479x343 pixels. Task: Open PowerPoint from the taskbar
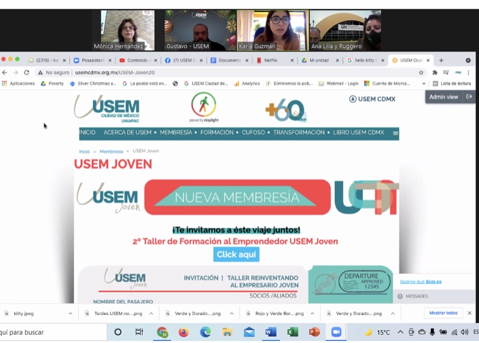click(x=315, y=332)
